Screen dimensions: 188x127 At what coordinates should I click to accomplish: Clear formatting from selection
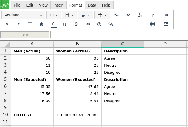(x=139, y=15)
